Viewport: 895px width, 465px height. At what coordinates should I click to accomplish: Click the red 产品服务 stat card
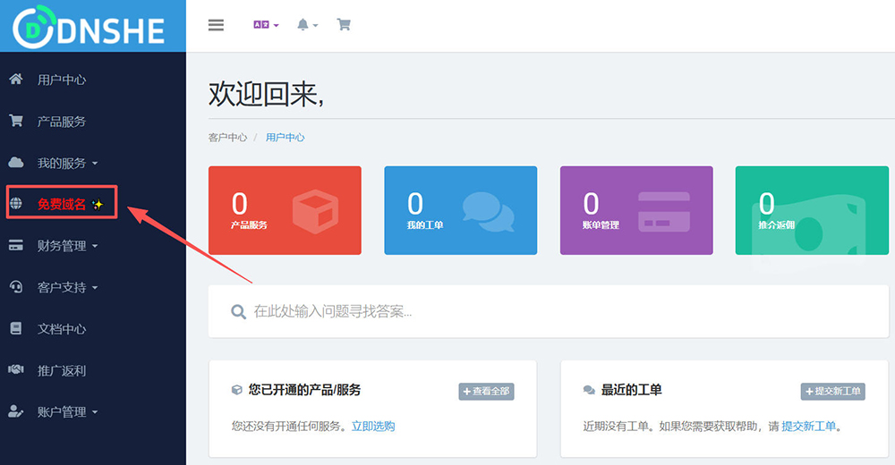(285, 210)
